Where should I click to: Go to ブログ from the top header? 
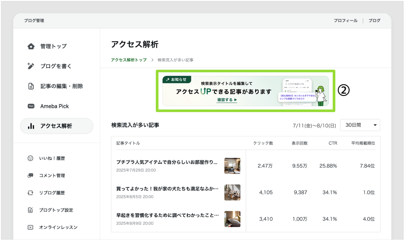[x=374, y=21]
